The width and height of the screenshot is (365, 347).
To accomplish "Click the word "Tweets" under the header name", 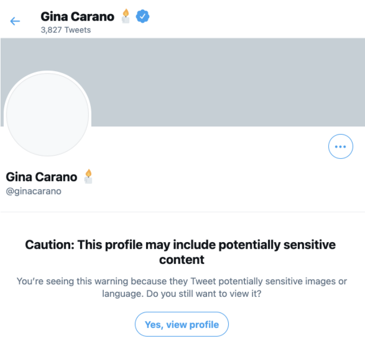I will [78, 30].
